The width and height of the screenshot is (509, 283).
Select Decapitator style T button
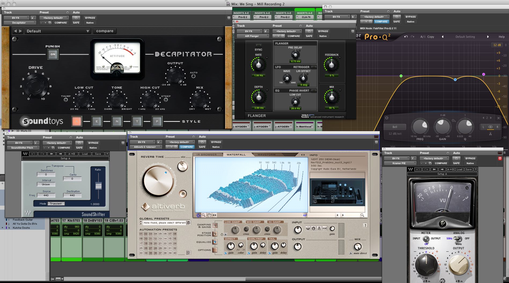click(137, 121)
